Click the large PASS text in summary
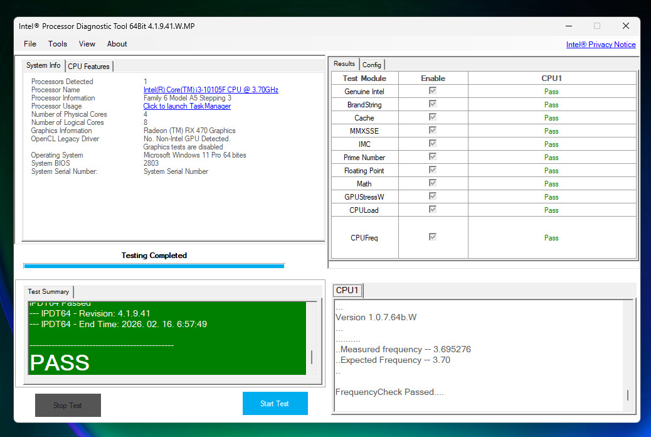 click(60, 362)
